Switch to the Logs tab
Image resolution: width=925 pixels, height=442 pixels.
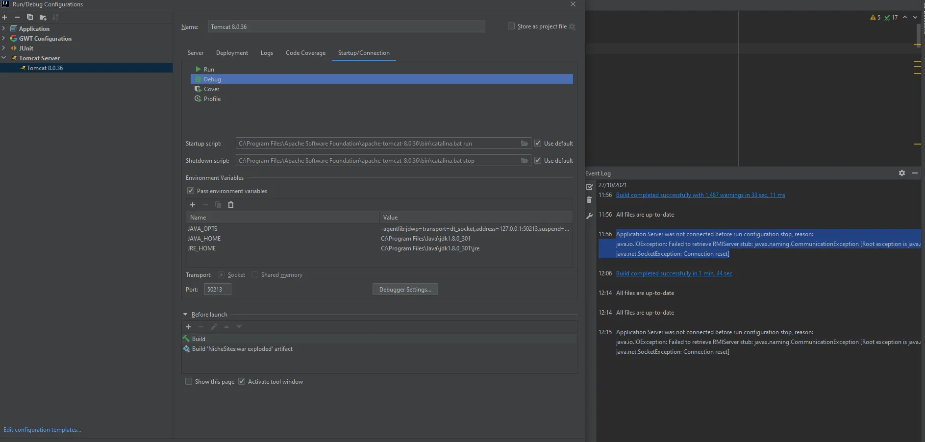[267, 53]
